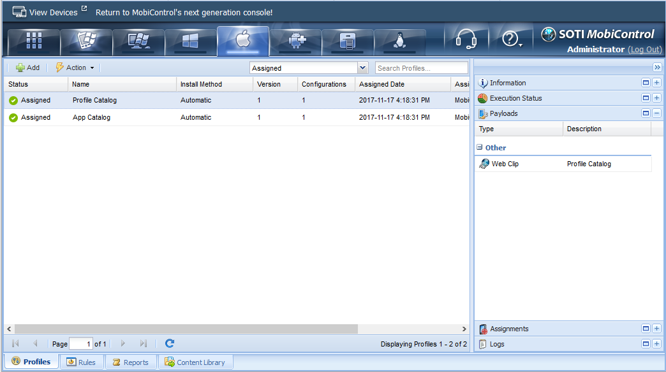Collapse the Payloads panel with minus button
The image size is (666, 372).
tap(656, 113)
